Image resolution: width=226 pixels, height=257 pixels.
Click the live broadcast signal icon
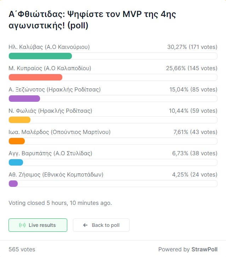(x=22, y=225)
